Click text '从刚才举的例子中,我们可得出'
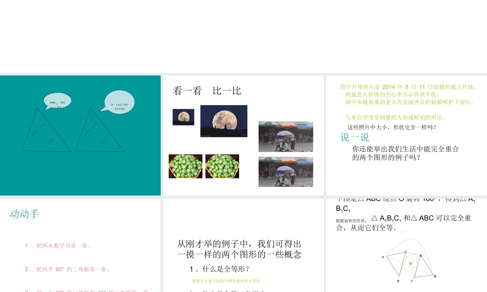The image size is (487, 292). click(x=239, y=244)
